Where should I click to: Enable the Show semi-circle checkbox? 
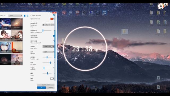point(54,41)
